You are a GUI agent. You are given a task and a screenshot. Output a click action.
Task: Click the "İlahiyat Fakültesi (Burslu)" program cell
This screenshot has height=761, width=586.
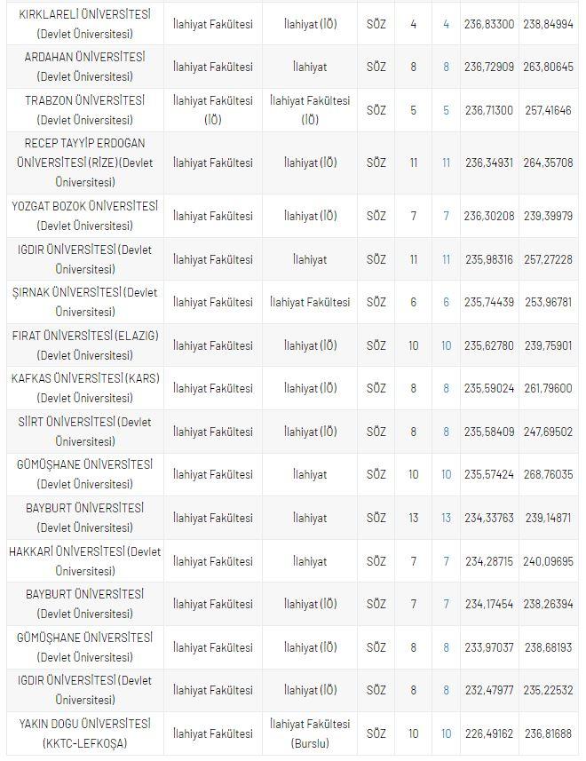click(x=310, y=733)
